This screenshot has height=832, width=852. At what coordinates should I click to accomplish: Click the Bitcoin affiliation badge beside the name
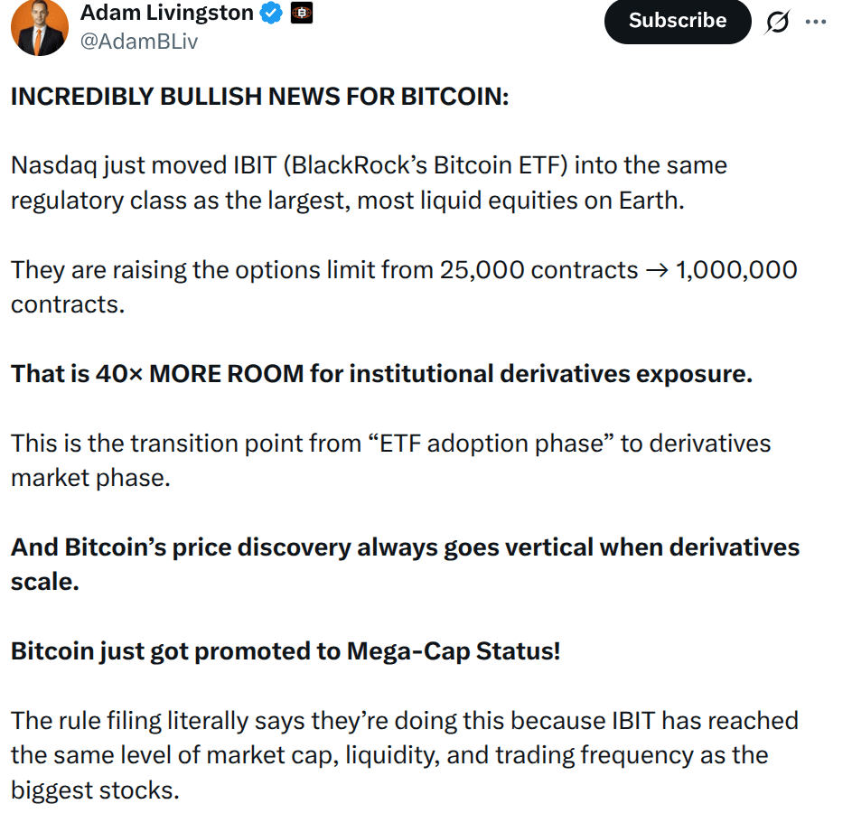click(x=300, y=13)
